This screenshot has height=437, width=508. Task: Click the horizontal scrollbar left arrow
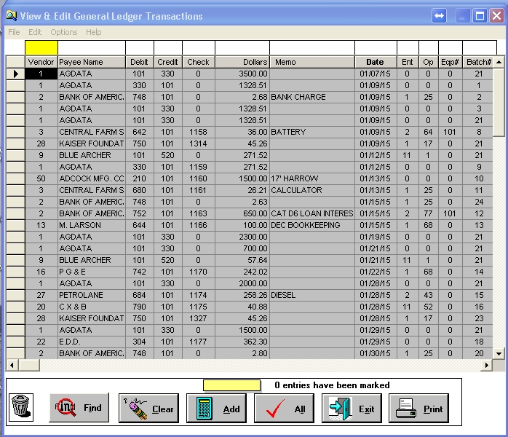coord(12,366)
